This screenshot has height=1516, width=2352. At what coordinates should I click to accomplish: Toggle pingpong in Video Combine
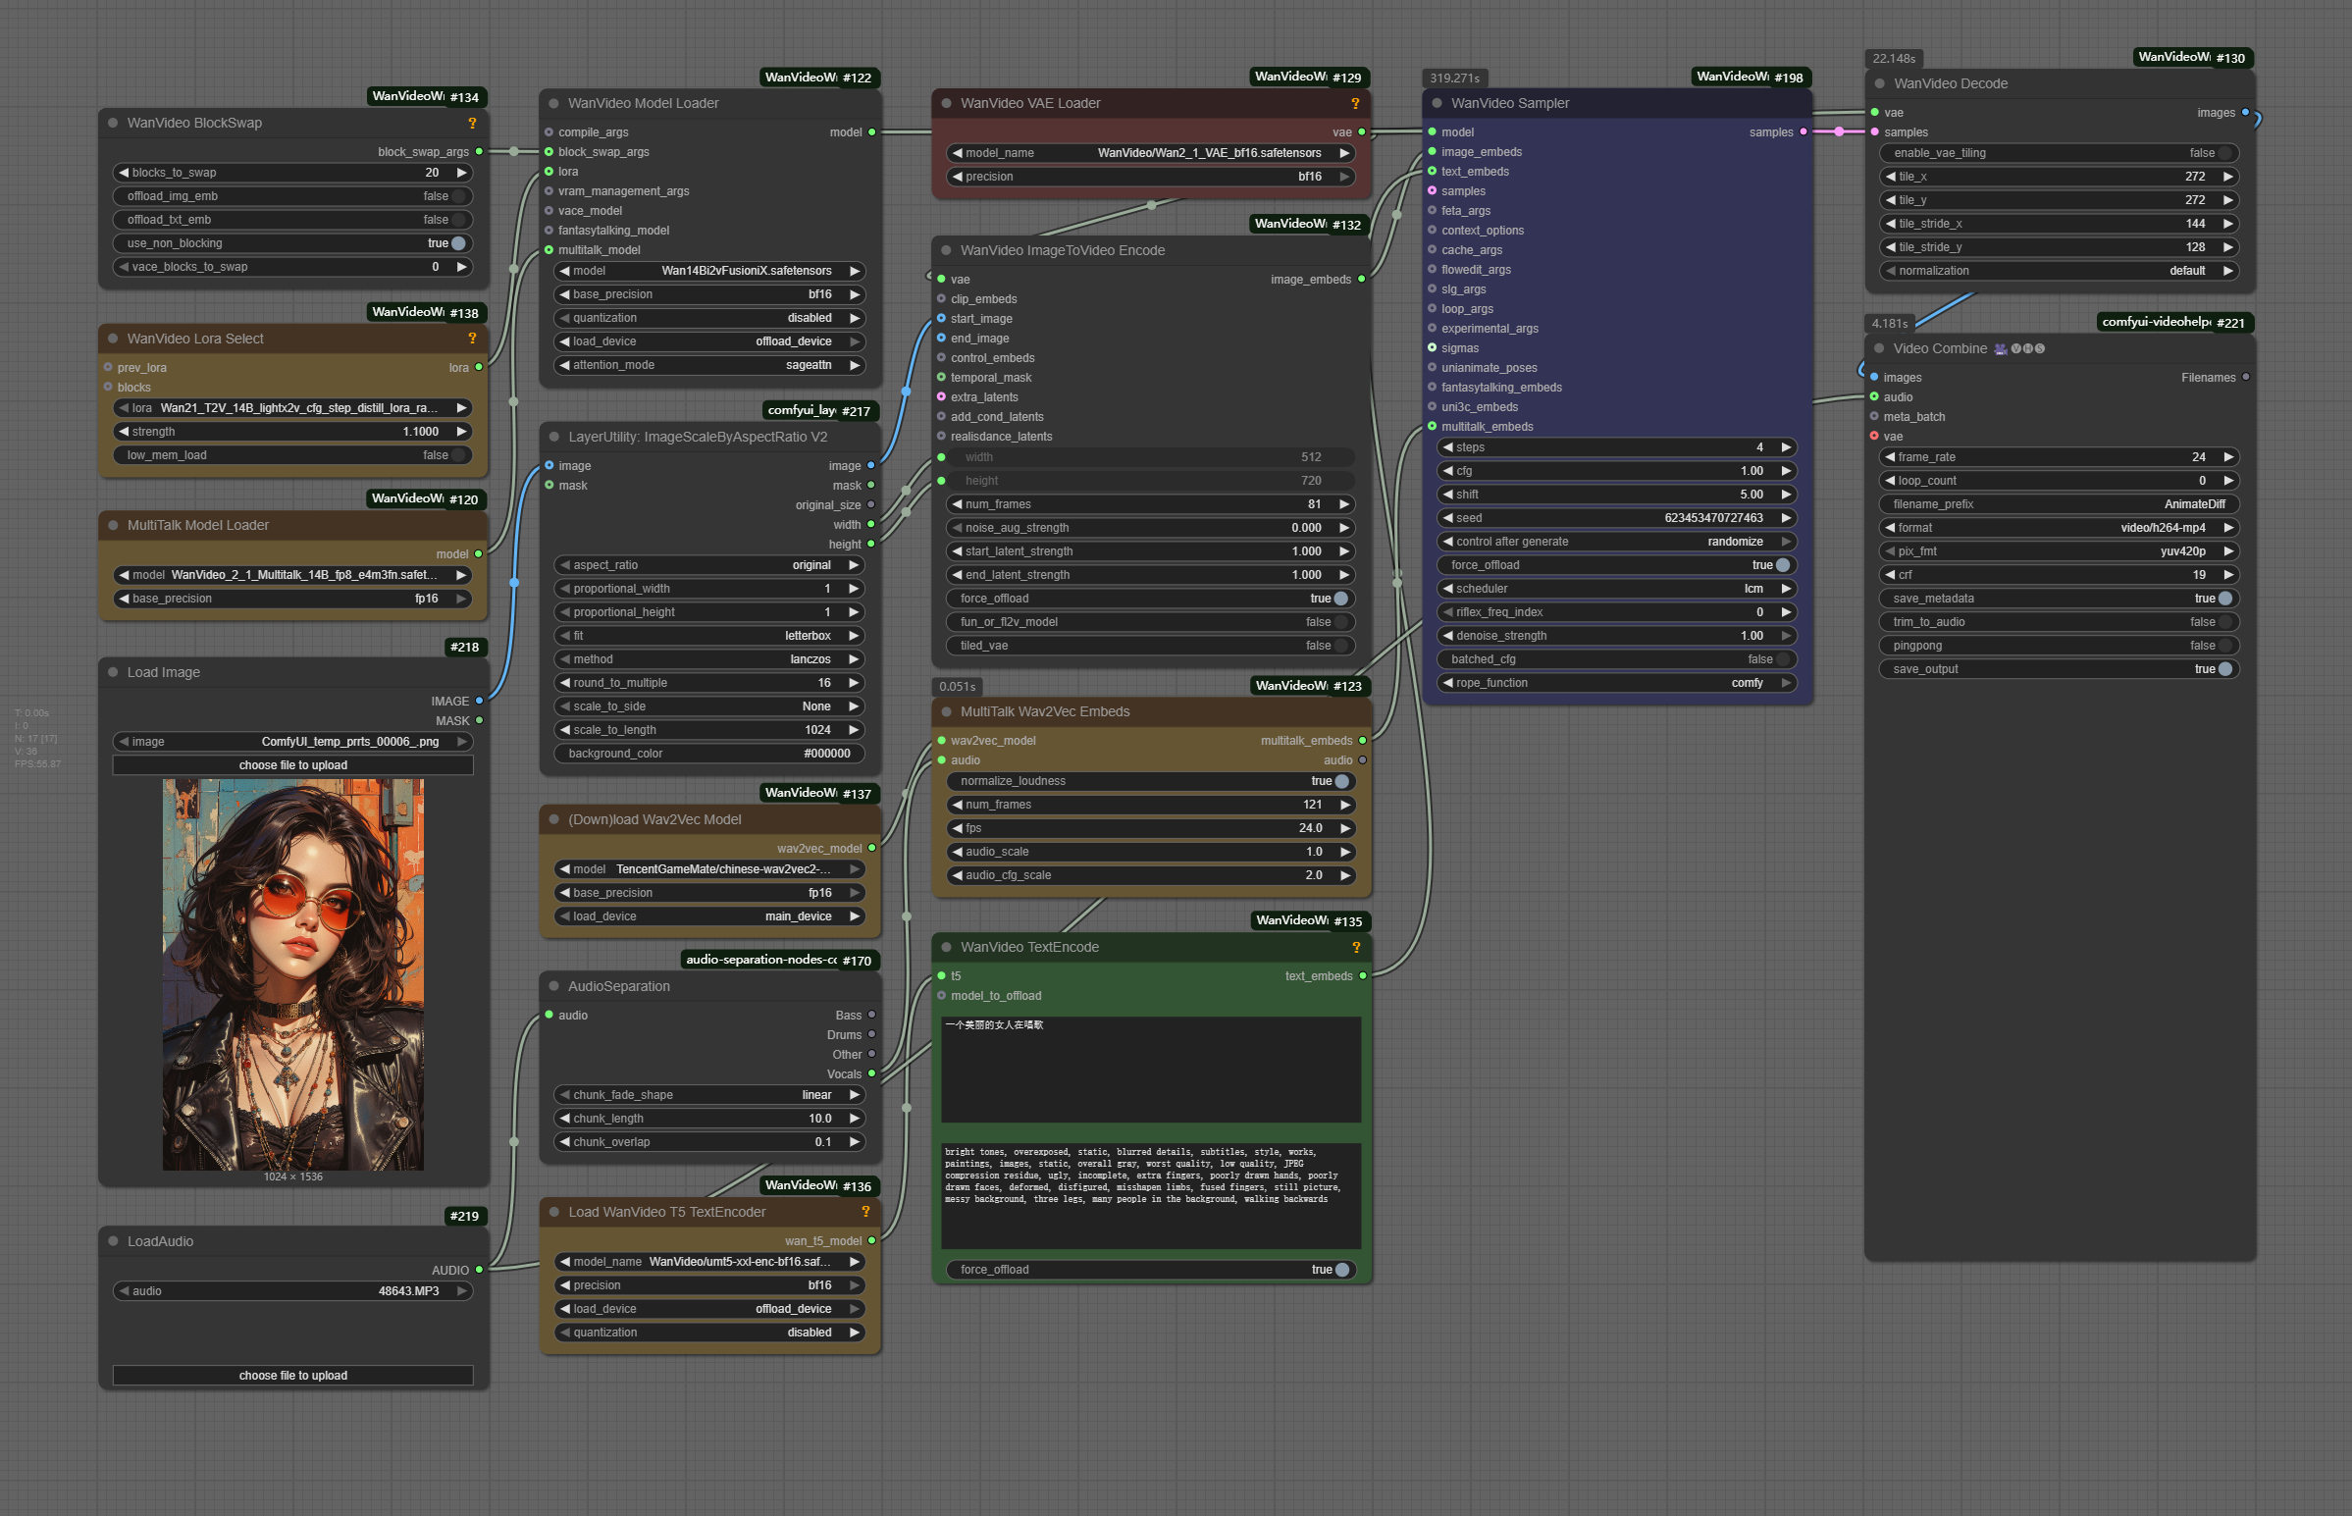click(2059, 647)
